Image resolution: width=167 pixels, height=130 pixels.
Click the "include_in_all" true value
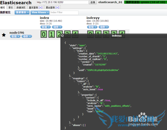click(108, 101)
